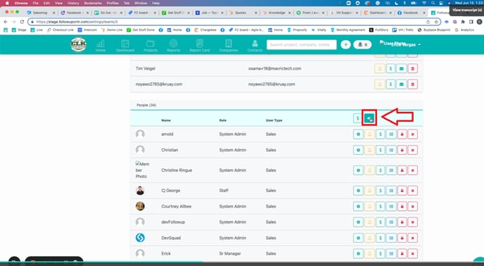This screenshot has width=484, height=266.
Task: Click trash icon for noyawo2765@kruay.com row
Action: click(413, 84)
